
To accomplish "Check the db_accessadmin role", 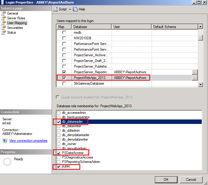I will [x=58, y=113].
